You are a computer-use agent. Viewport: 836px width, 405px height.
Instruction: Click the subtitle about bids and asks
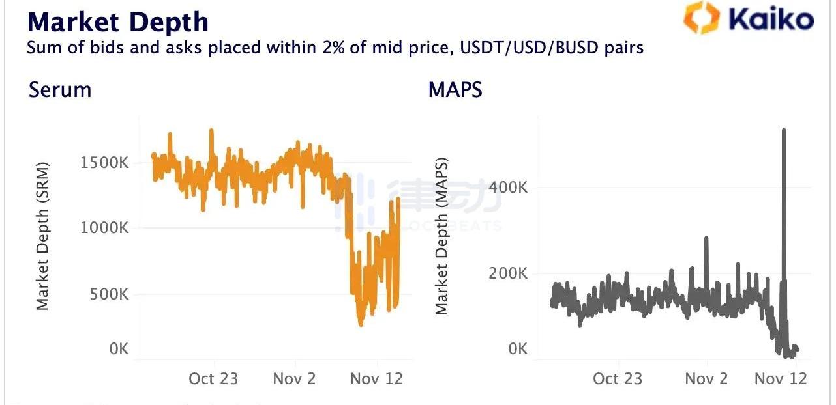point(335,48)
